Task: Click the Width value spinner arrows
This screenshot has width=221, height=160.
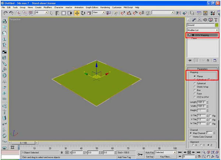Action: pos(207,106)
